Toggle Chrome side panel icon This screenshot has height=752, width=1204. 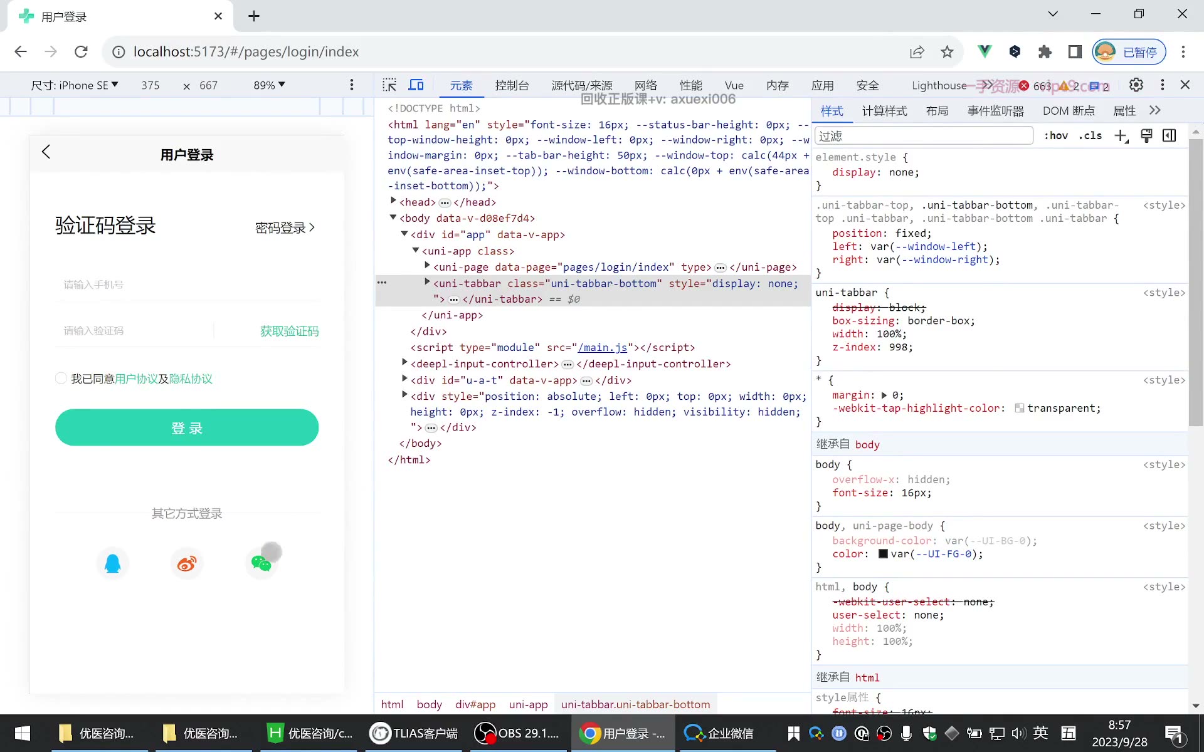point(1075,52)
